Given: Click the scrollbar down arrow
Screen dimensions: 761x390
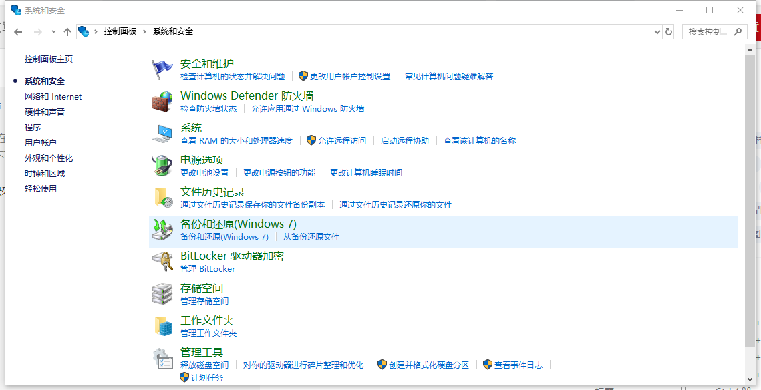Looking at the screenshot, I should [x=750, y=379].
